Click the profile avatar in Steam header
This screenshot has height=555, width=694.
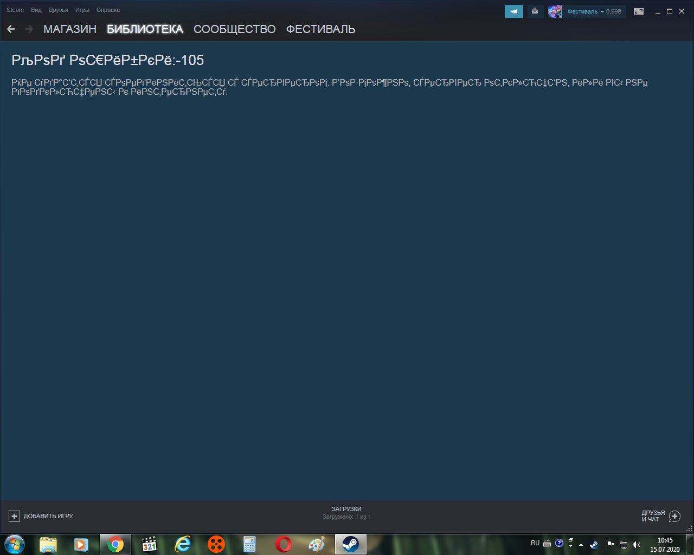click(x=555, y=11)
